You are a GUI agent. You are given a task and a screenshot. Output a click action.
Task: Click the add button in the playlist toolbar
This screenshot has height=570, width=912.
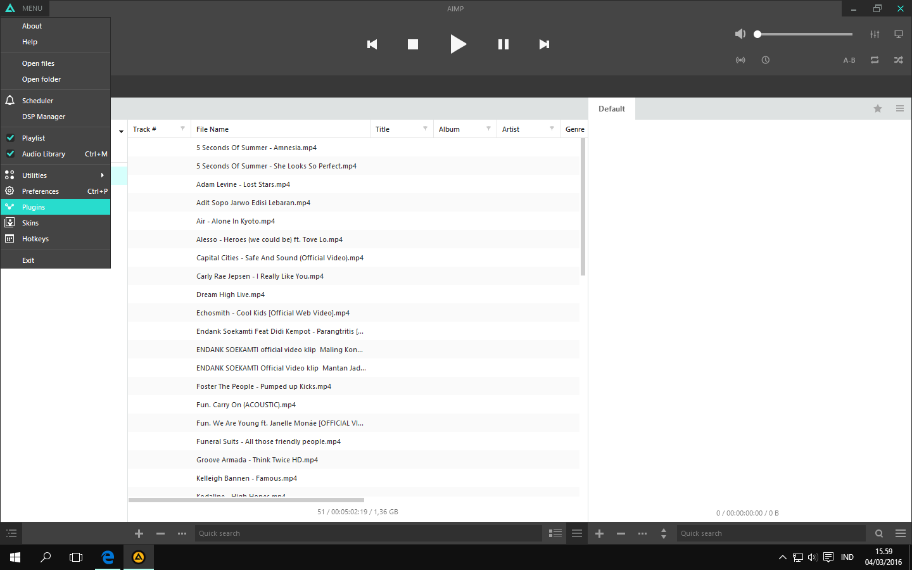pyautogui.click(x=600, y=533)
